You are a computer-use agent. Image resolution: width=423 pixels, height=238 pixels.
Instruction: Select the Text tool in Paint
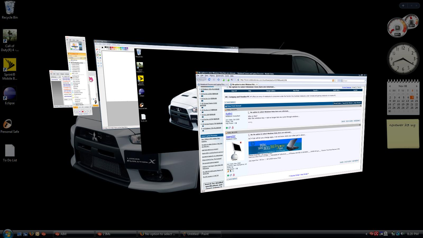pos(100,57)
